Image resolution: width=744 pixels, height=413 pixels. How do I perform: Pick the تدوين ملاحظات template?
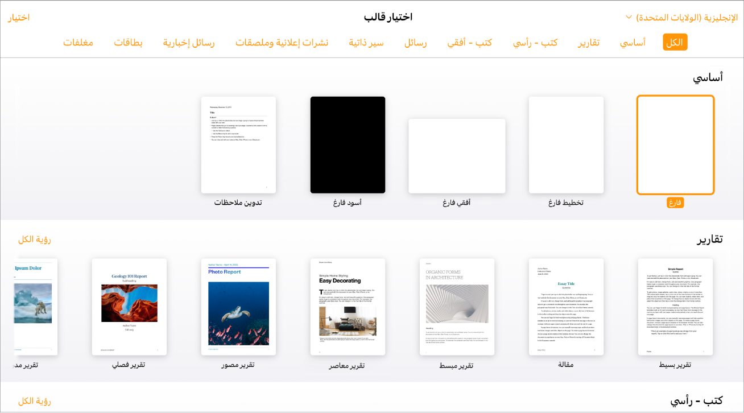click(238, 144)
